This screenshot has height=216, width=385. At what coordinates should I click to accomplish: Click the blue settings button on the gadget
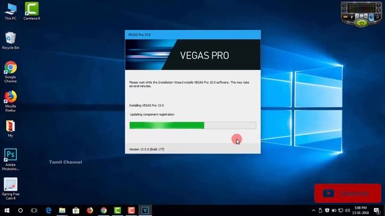click(x=371, y=17)
